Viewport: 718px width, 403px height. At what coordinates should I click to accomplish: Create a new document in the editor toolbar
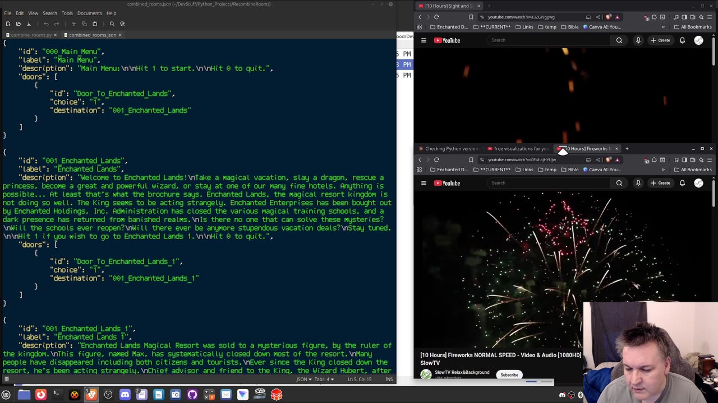[8, 24]
